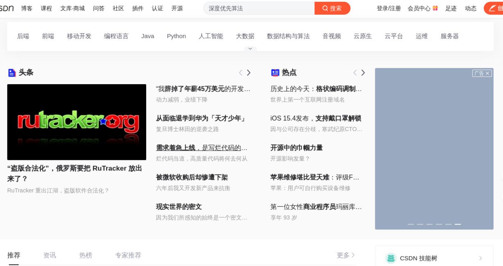Select the 数据结构与算法 category

point(288,36)
